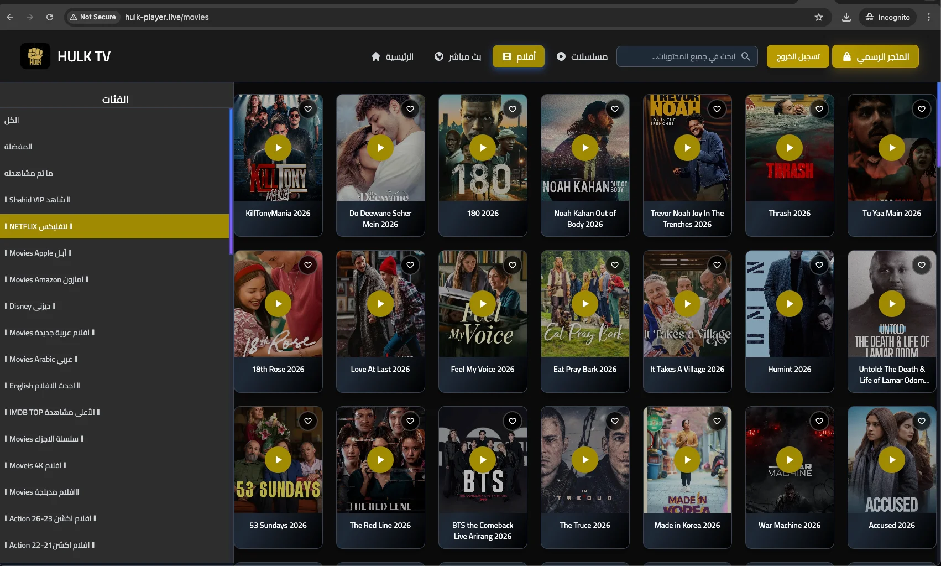Add Accused 2026 to favorites
This screenshot has width=941, height=566.
coord(922,421)
